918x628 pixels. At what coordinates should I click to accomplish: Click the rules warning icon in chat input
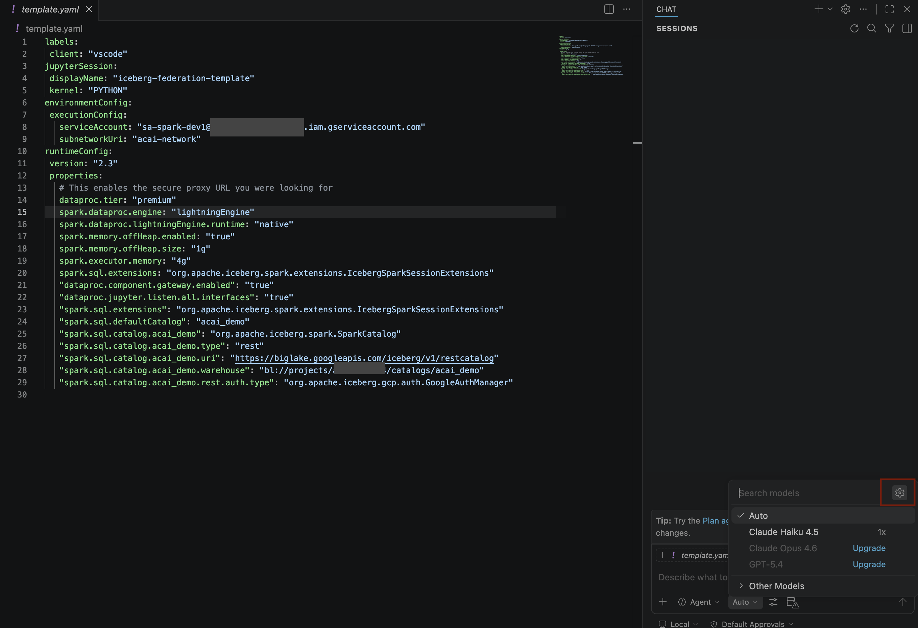tap(793, 603)
